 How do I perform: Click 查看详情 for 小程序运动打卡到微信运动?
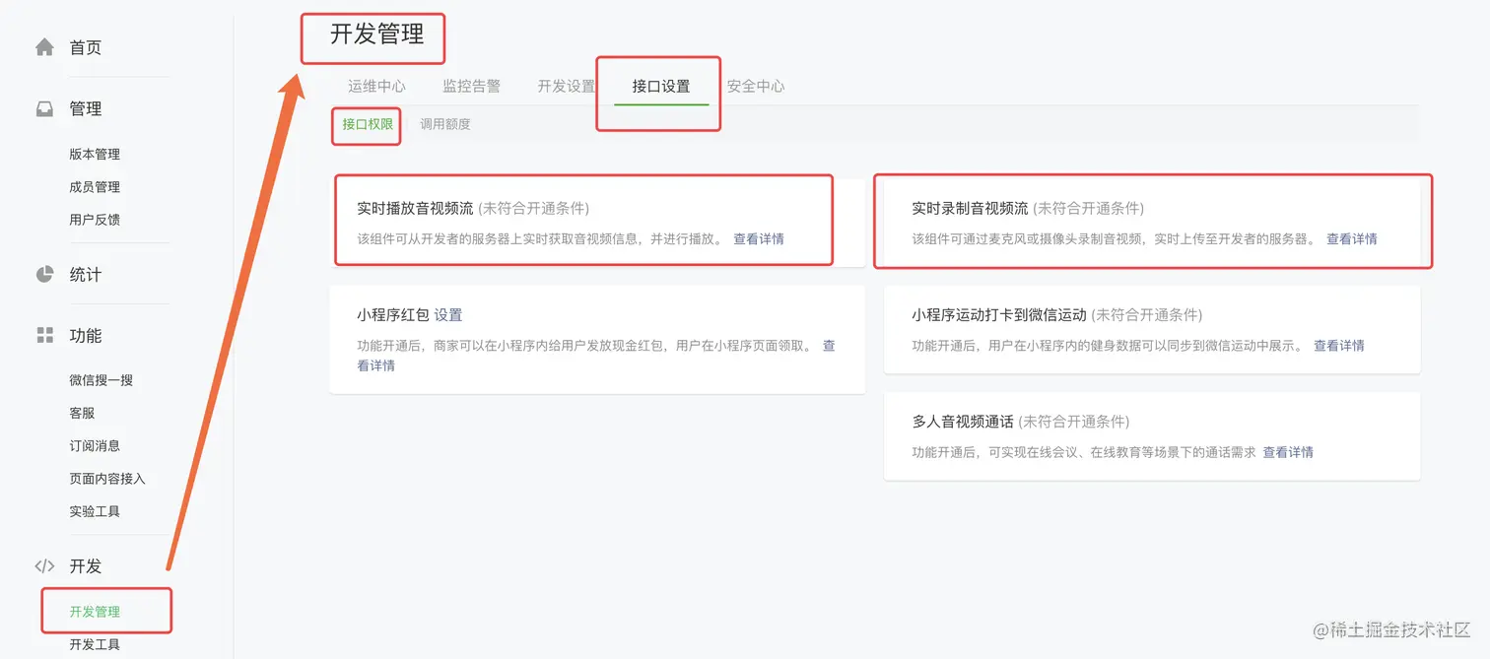pos(1339,346)
